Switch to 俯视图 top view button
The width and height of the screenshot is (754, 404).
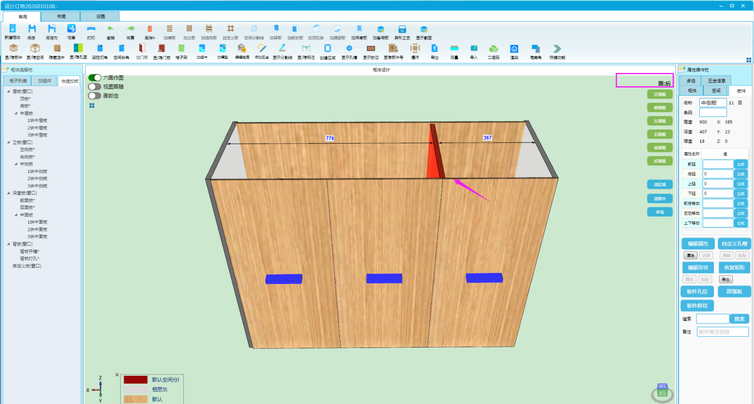point(660,108)
